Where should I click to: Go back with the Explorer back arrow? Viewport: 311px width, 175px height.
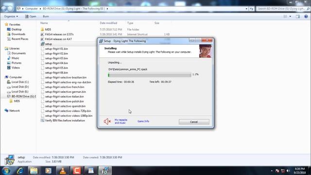[x=4, y=9]
